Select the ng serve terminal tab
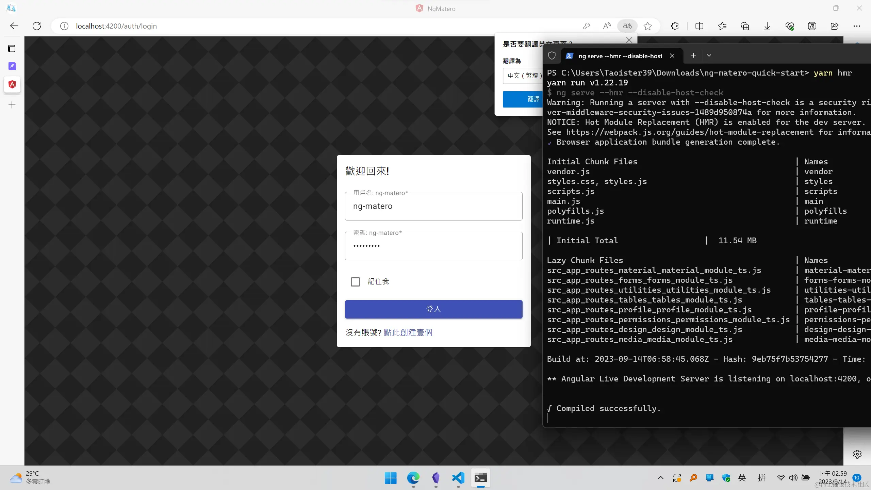Image resolution: width=871 pixels, height=490 pixels. click(620, 56)
